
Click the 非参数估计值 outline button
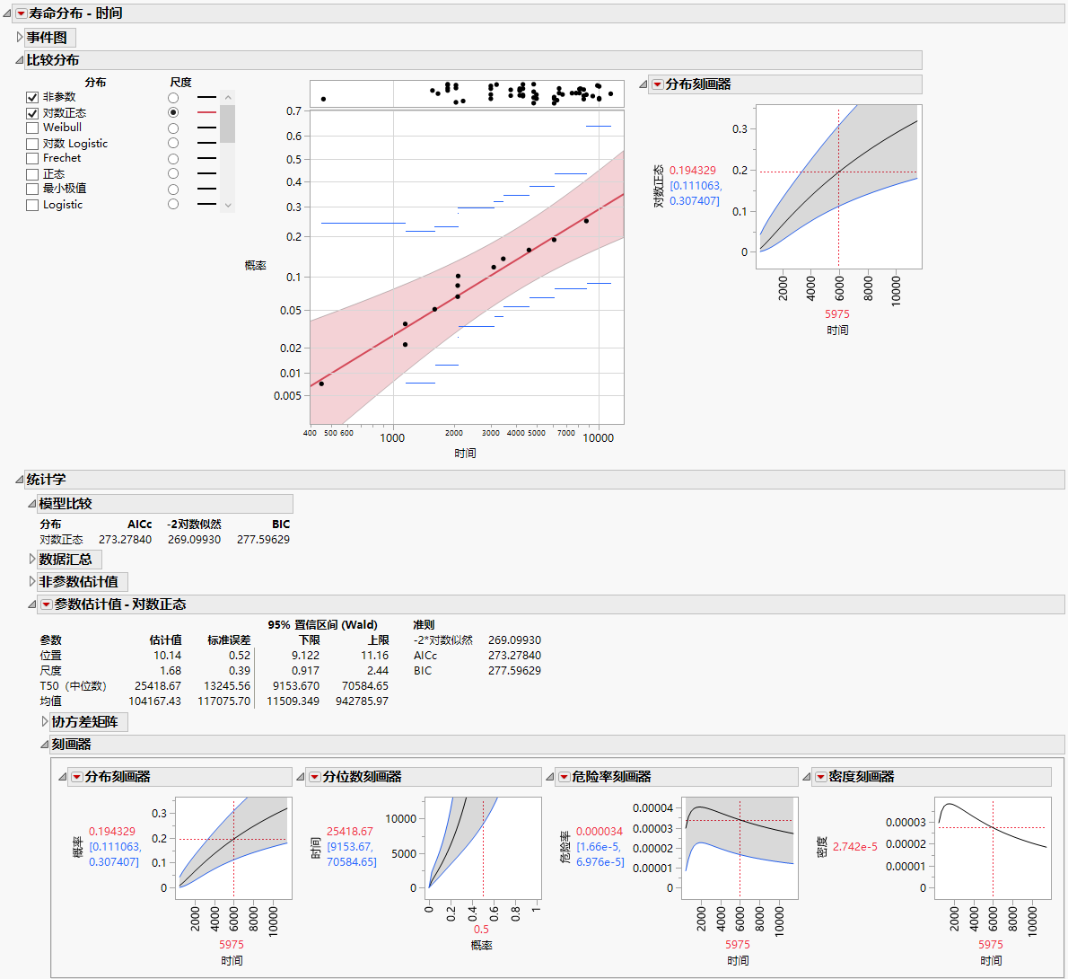80,581
